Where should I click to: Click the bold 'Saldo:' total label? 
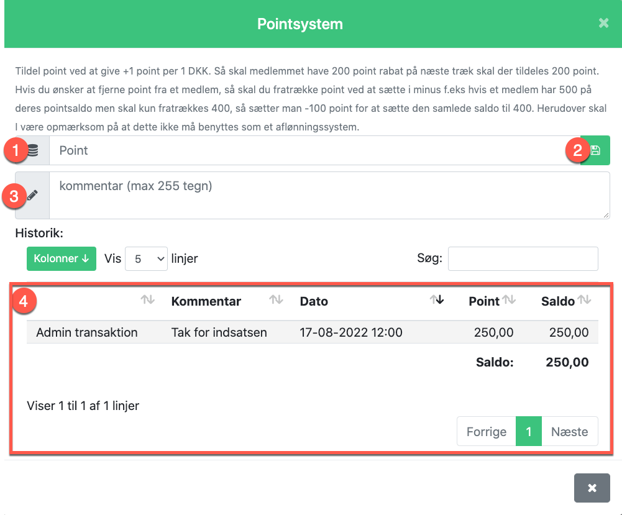point(495,362)
